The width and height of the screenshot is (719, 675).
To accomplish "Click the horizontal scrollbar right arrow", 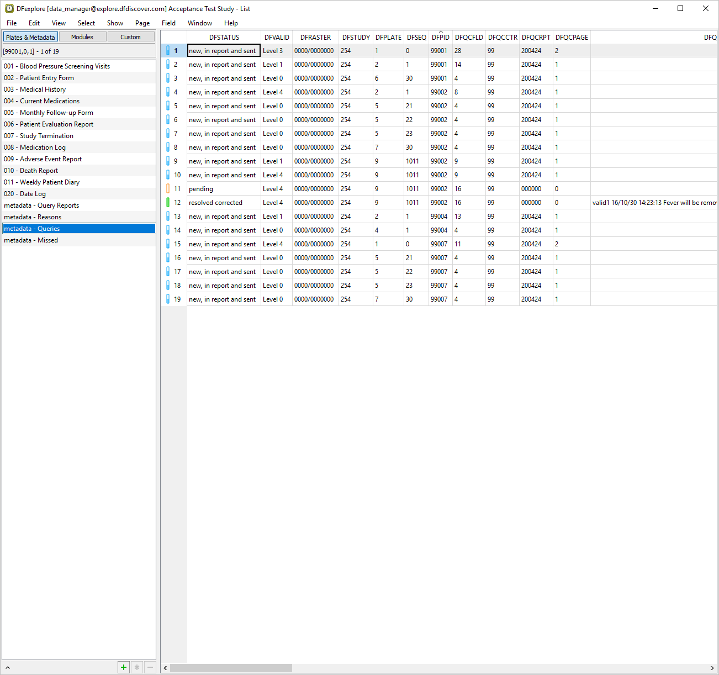I will [712, 668].
